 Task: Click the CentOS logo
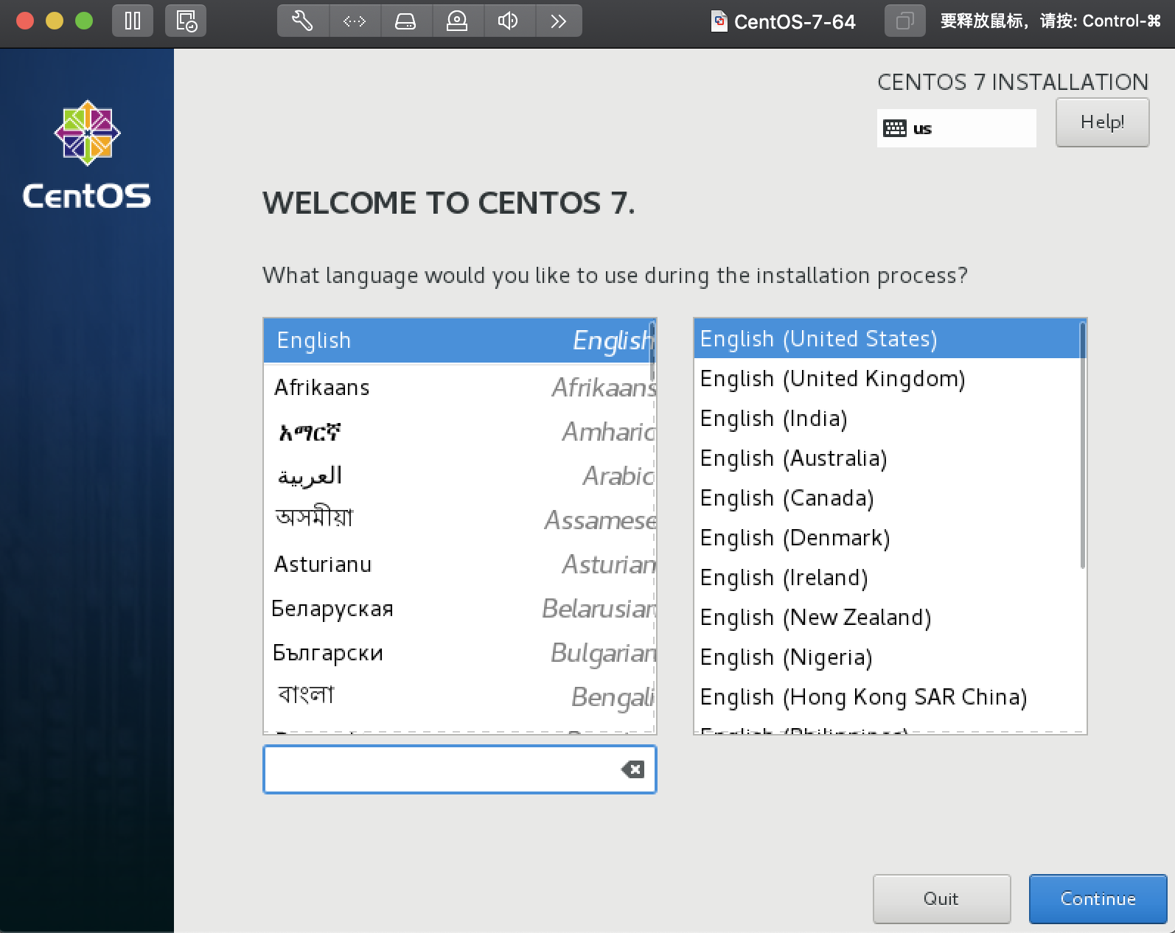pos(87,155)
